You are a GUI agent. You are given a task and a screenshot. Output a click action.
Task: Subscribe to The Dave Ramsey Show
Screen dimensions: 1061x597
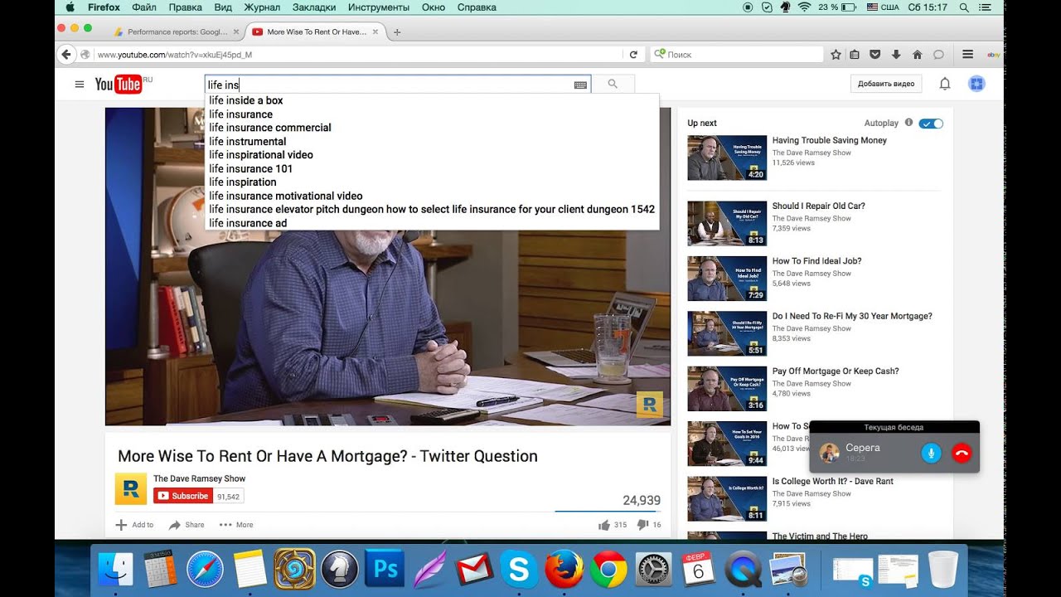[183, 496]
